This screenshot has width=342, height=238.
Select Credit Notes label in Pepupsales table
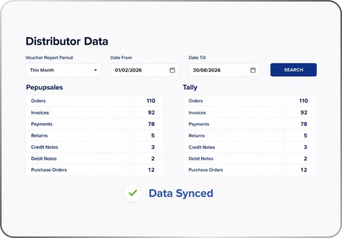(44, 147)
